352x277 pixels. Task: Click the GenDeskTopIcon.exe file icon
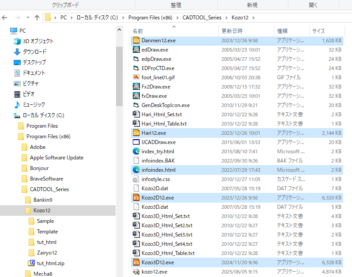pyautogui.click(x=136, y=105)
